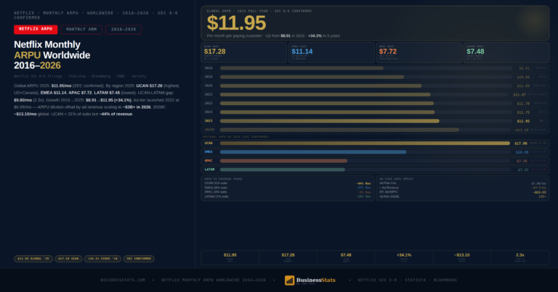The width and height of the screenshot is (558, 292).
Task: Open the LATAM 2025 $7.48 card
Action: tap(506, 52)
